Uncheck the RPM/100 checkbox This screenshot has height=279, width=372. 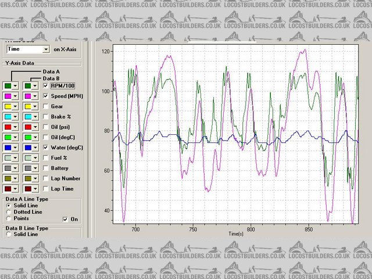point(46,85)
